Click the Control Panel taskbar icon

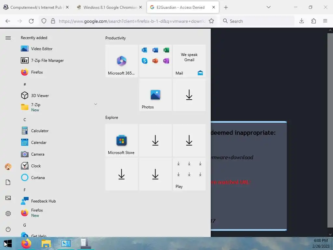pos(66,243)
